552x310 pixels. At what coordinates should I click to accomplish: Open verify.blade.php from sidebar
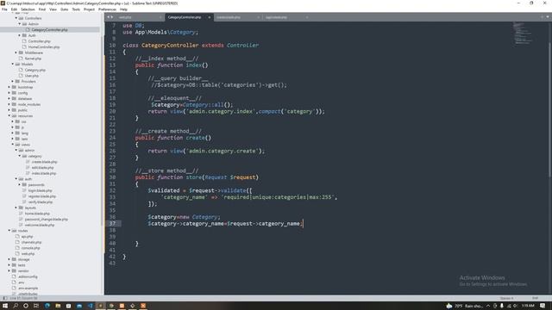point(41,202)
